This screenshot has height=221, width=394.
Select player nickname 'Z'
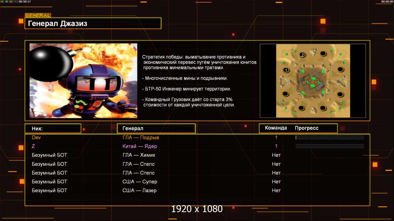[x=33, y=146]
